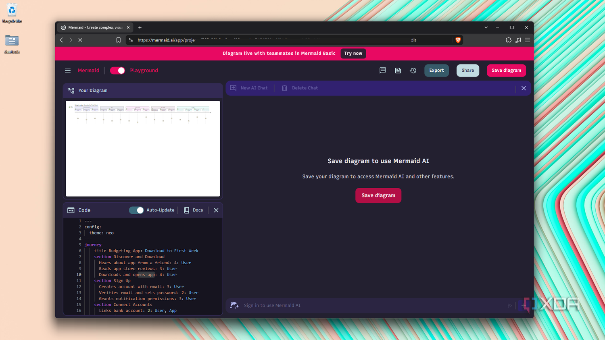Click the 'journey' code line
The height and width of the screenshot is (340, 605).
click(x=93, y=245)
